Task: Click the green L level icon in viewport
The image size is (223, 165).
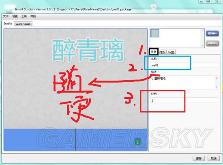Action: point(137,142)
